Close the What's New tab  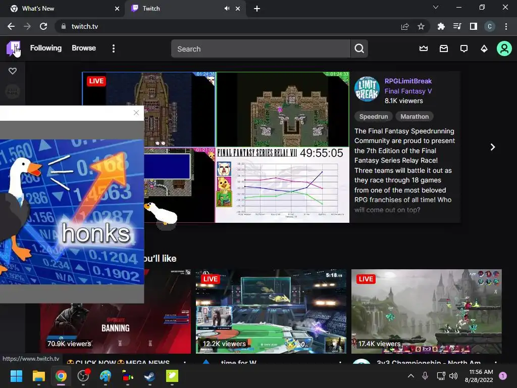point(117,9)
